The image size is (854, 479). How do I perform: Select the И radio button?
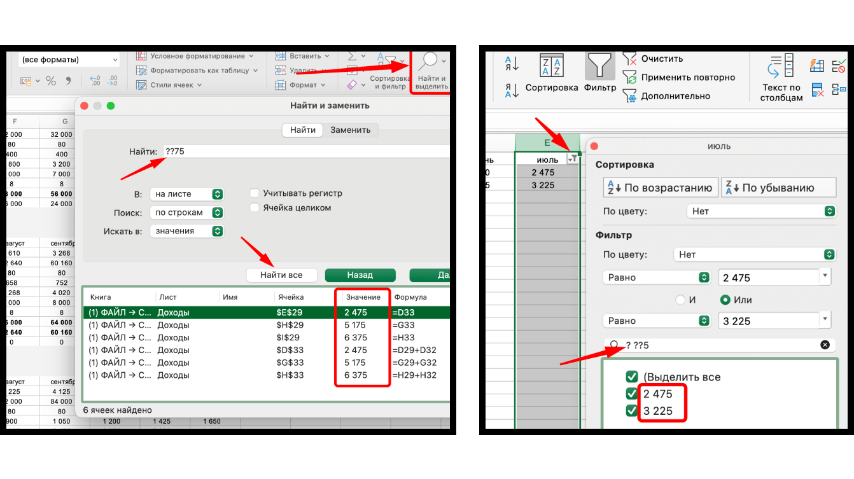[681, 300]
